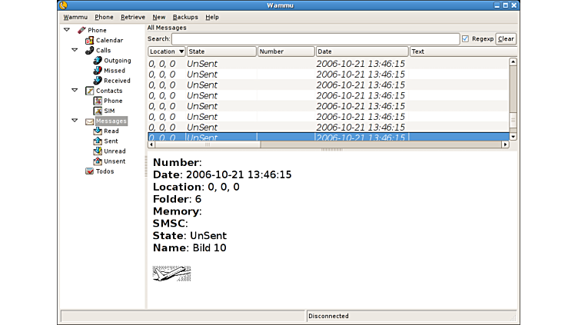Image resolution: width=578 pixels, height=325 pixels.
Task: Open the Read messages icon
Action: click(x=98, y=131)
